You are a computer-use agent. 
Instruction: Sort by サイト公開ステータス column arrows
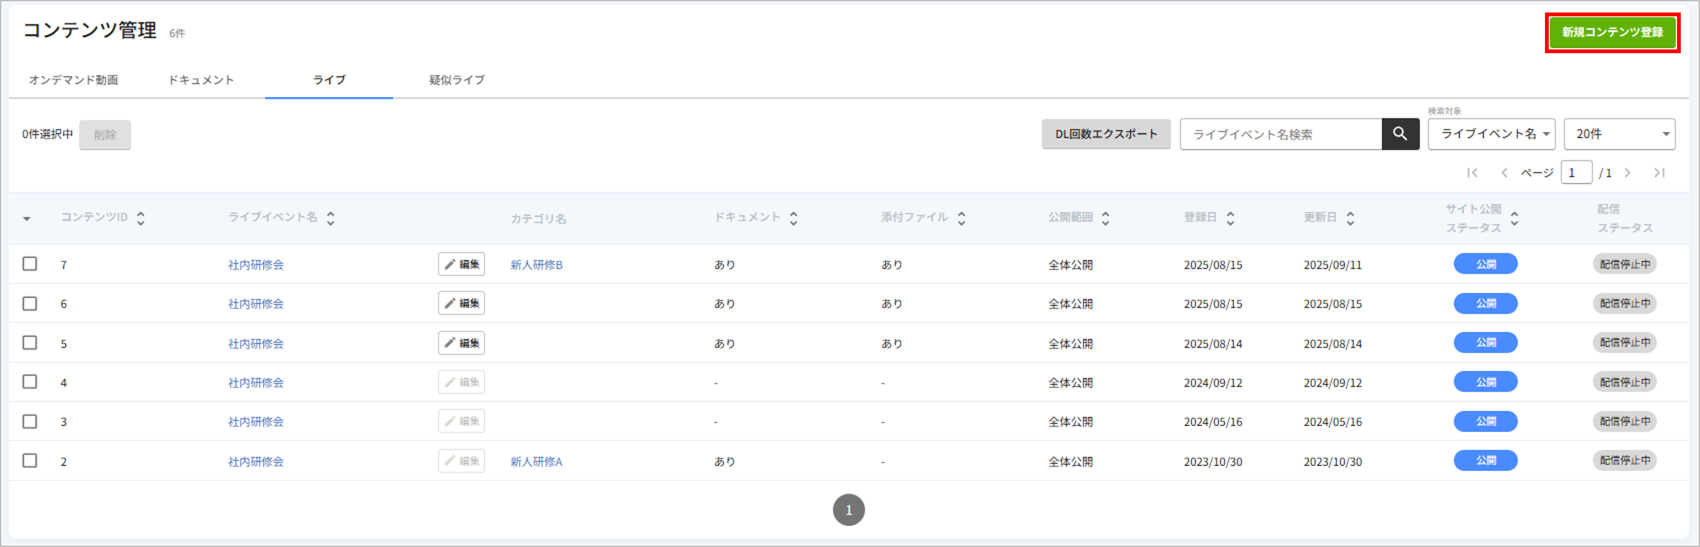(x=1514, y=218)
